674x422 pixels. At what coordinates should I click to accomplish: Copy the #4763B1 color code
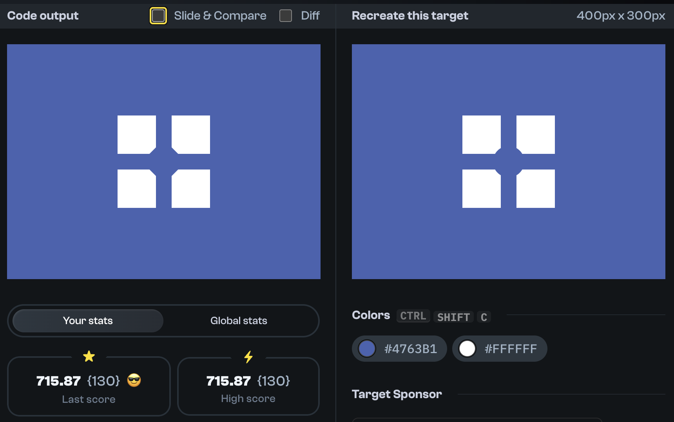(x=410, y=348)
